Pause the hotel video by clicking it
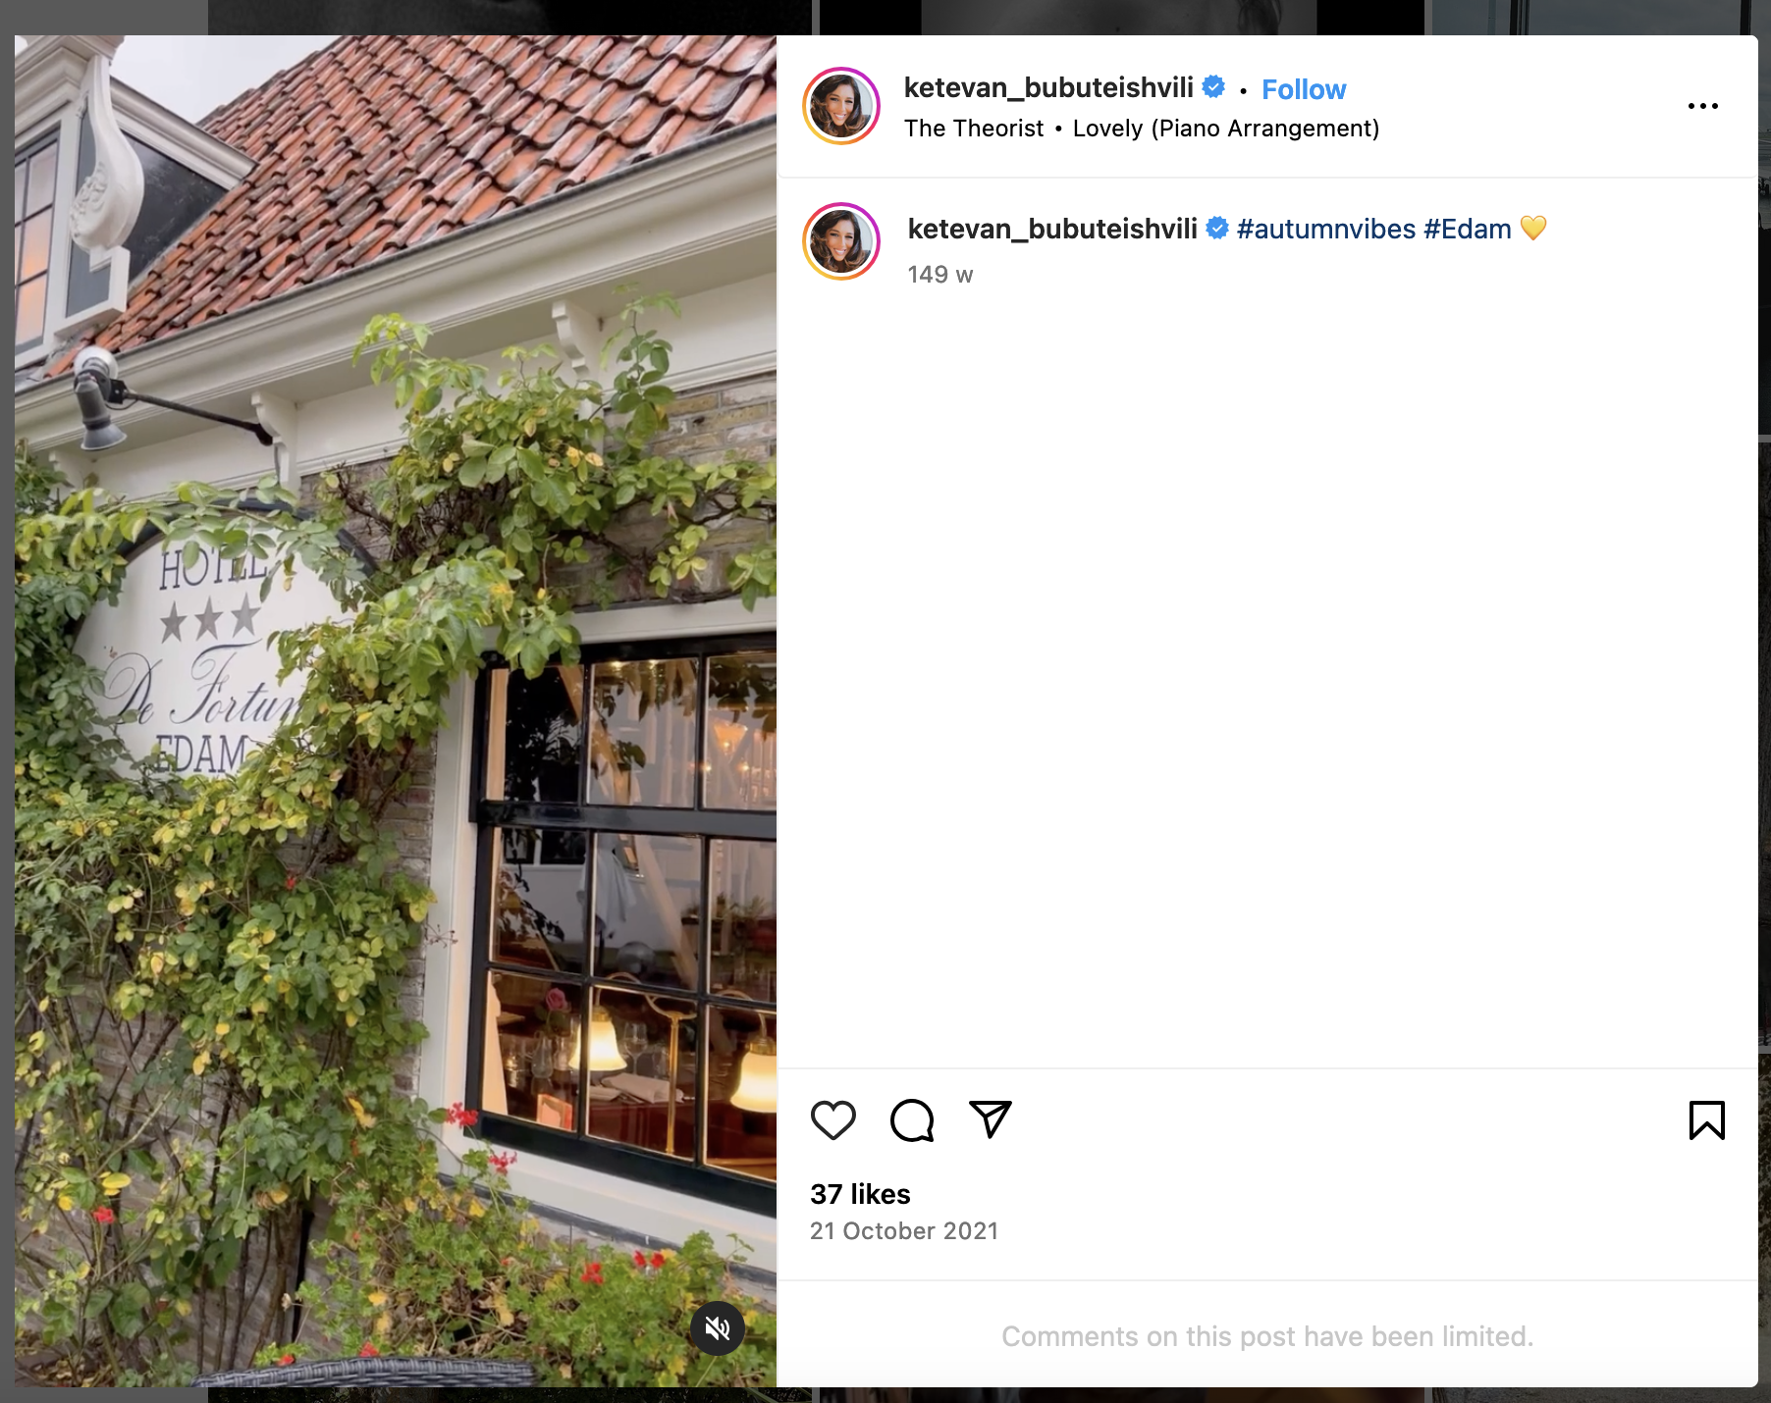This screenshot has width=1771, height=1403. [x=396, y=711]
